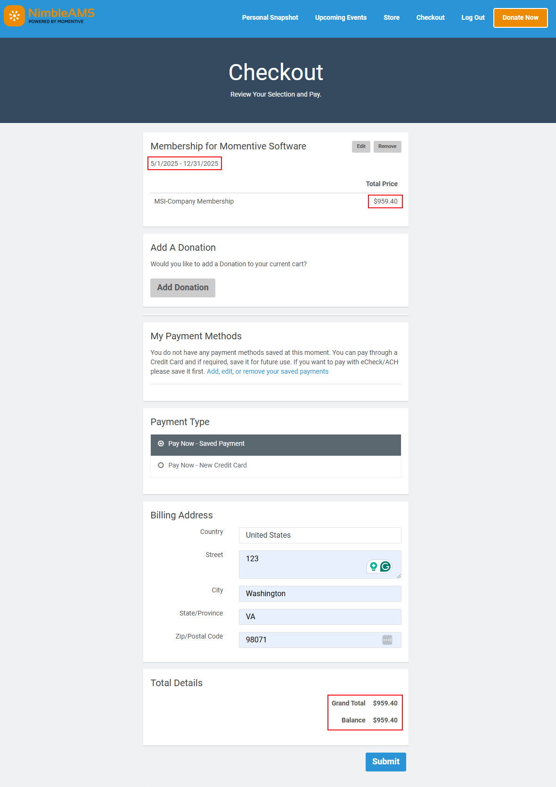
Task: Open add, edit, or remove saved payments link
Action: click(267, 372)
